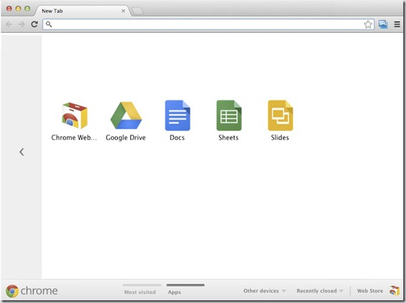Expand the Other devices dropdown
The width and height of the screenshot is (406, 303).
tap(264, 291)
